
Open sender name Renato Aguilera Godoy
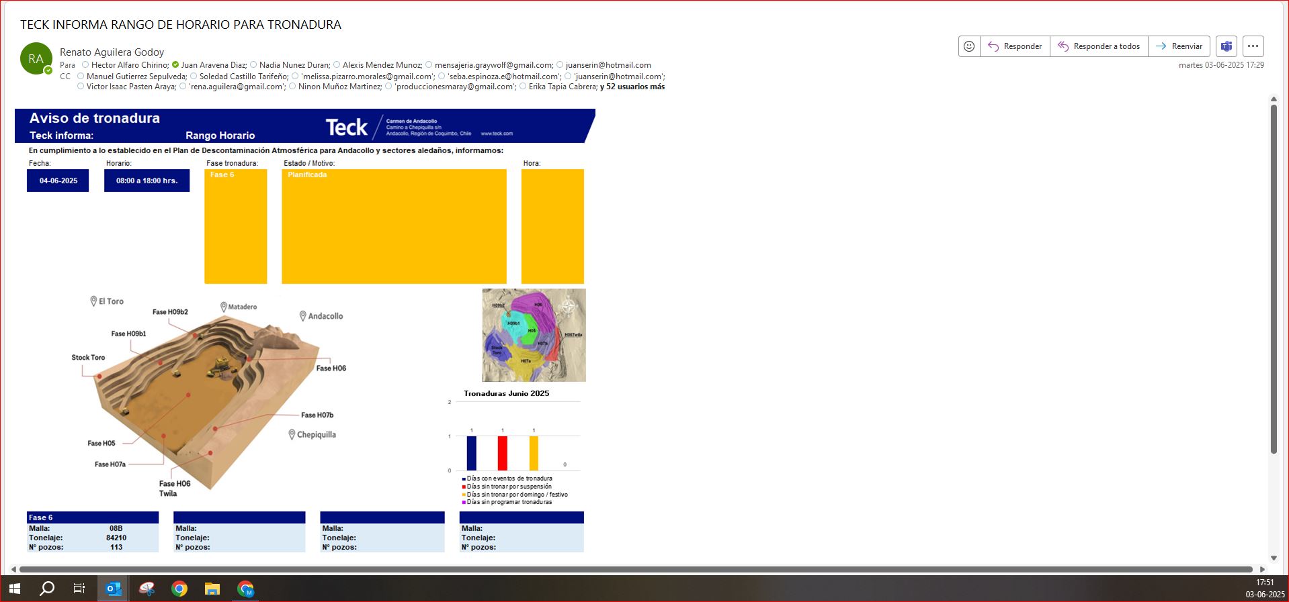point(112,52)
